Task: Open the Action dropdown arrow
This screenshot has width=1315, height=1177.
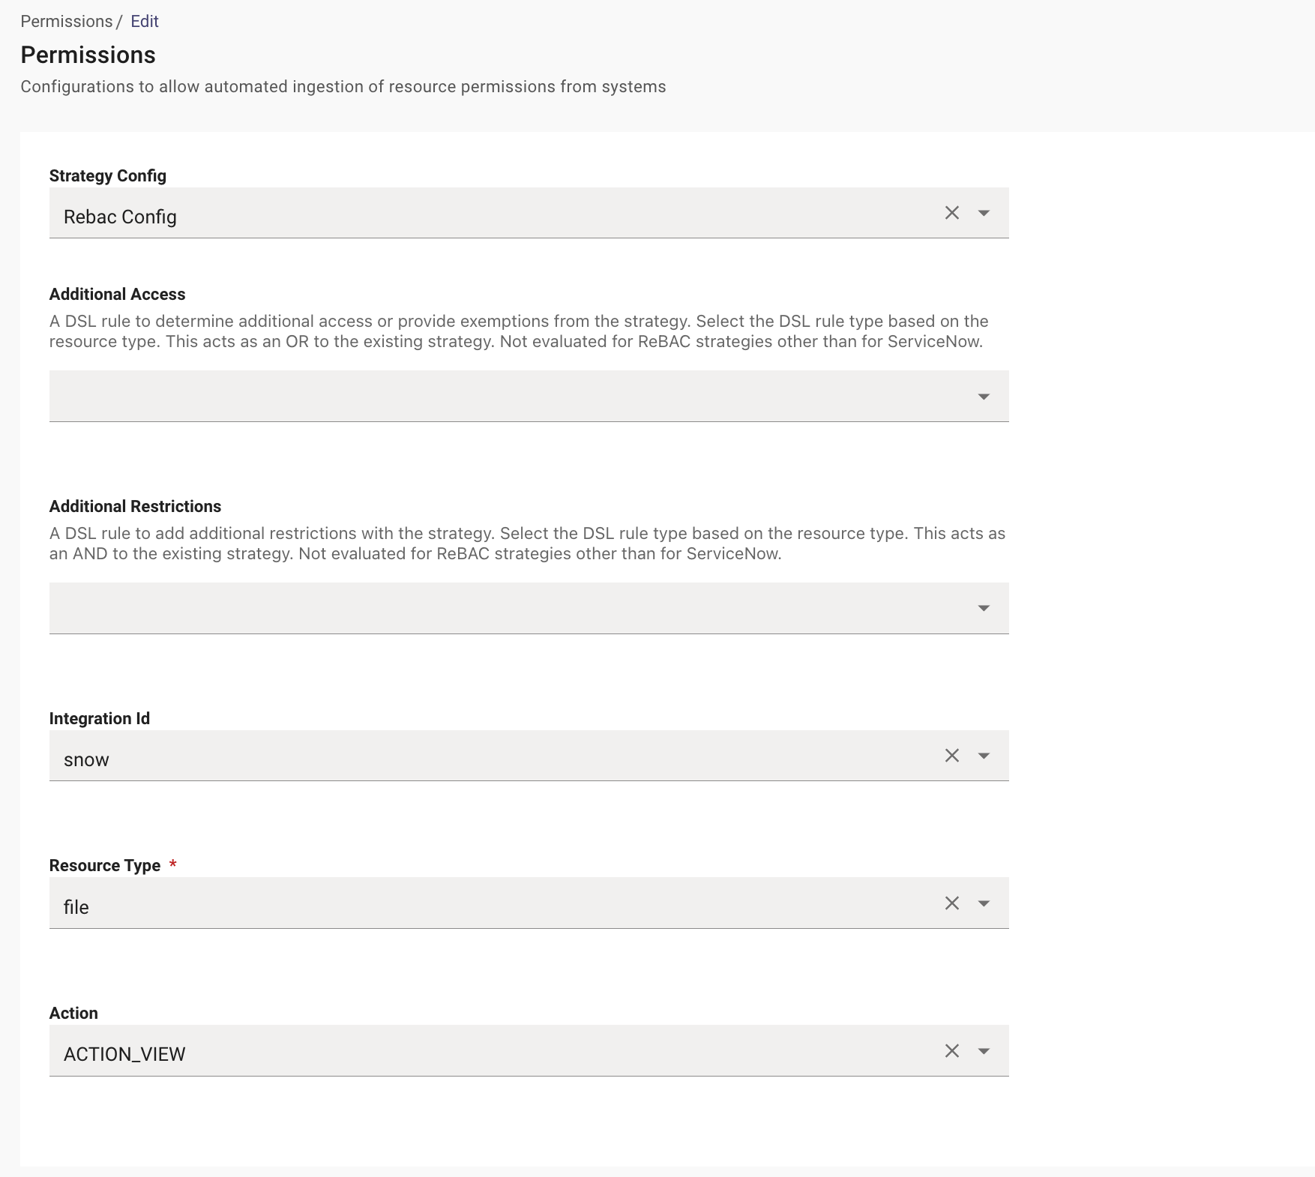Action: pos(984,1052)
